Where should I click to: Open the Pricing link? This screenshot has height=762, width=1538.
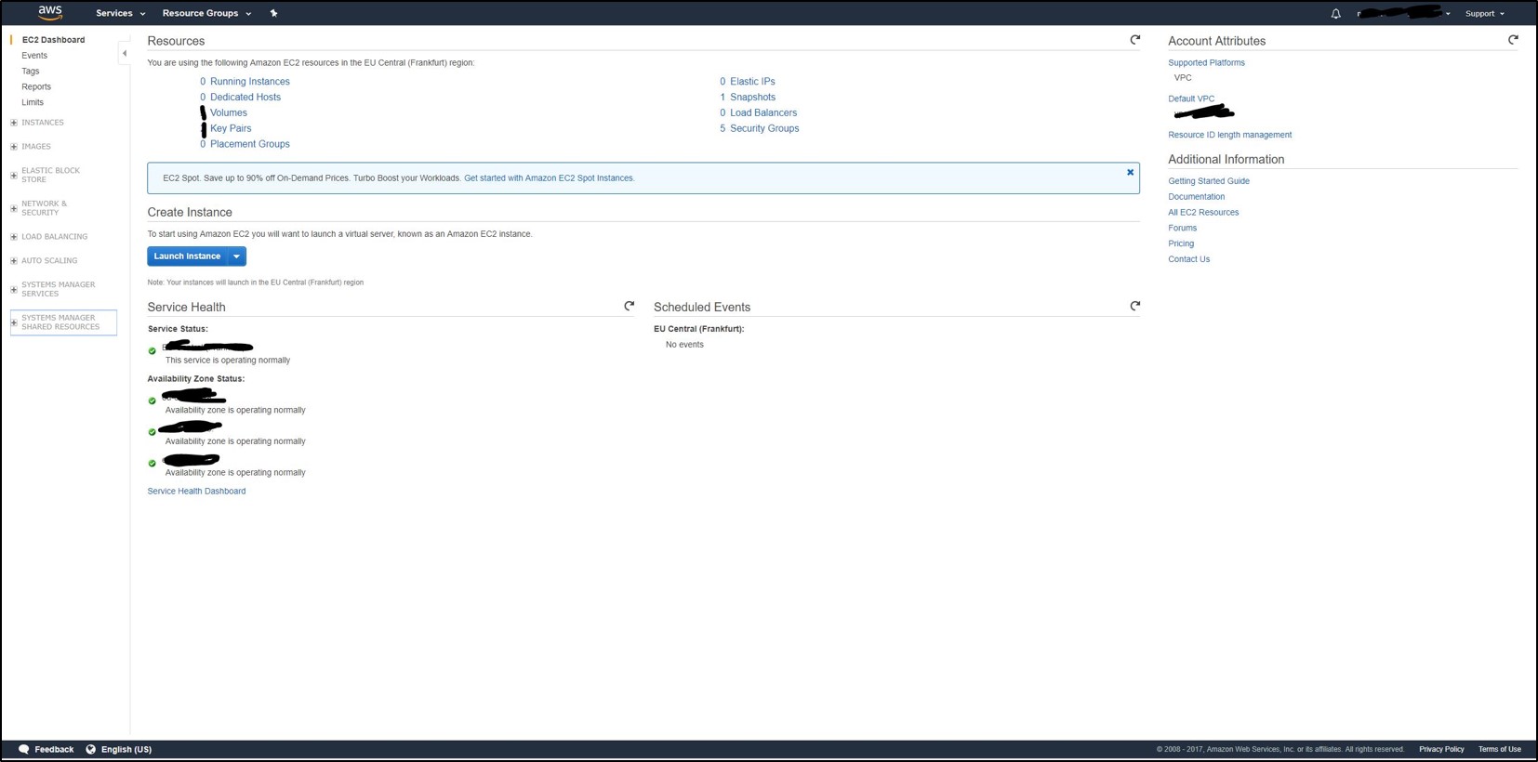click(x=1181, y=244)
